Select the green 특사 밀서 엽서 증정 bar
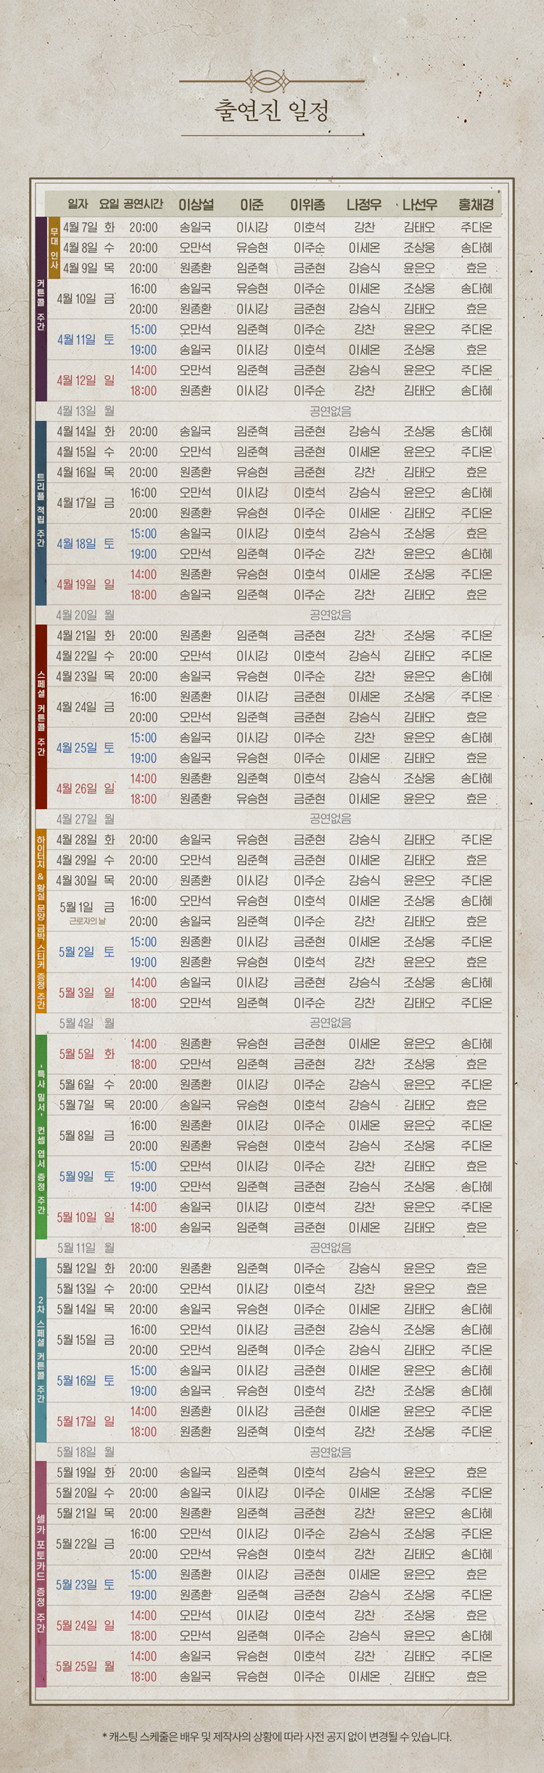The image size is (544, 1773). (41, 1135)
